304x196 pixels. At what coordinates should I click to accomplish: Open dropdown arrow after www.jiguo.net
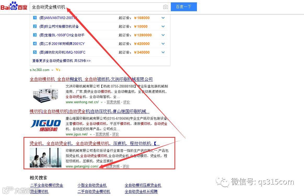tap(91, 135)
